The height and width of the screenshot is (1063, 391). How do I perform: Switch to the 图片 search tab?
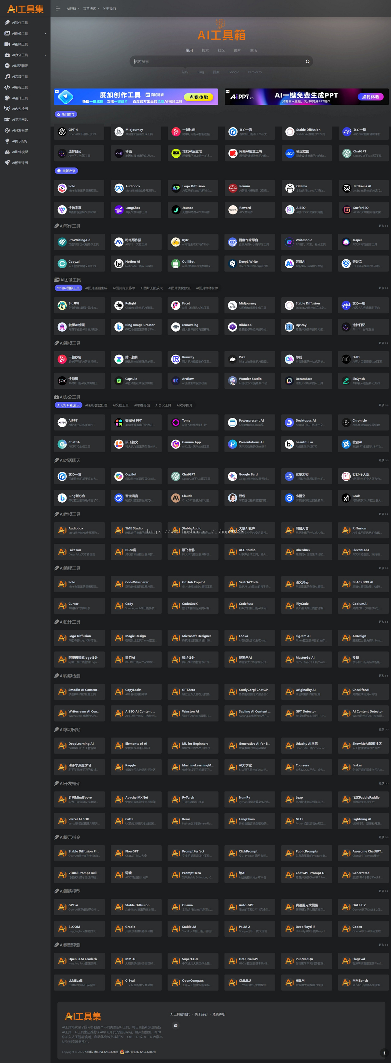237,50
